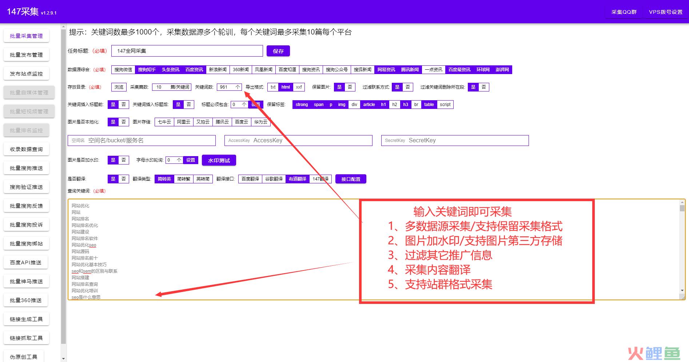Image resolution: width=689 pixels, height=362 pixels.
Task: Open 批量搜狗推送 in sidebar
Action: click(x=26, y=168)
